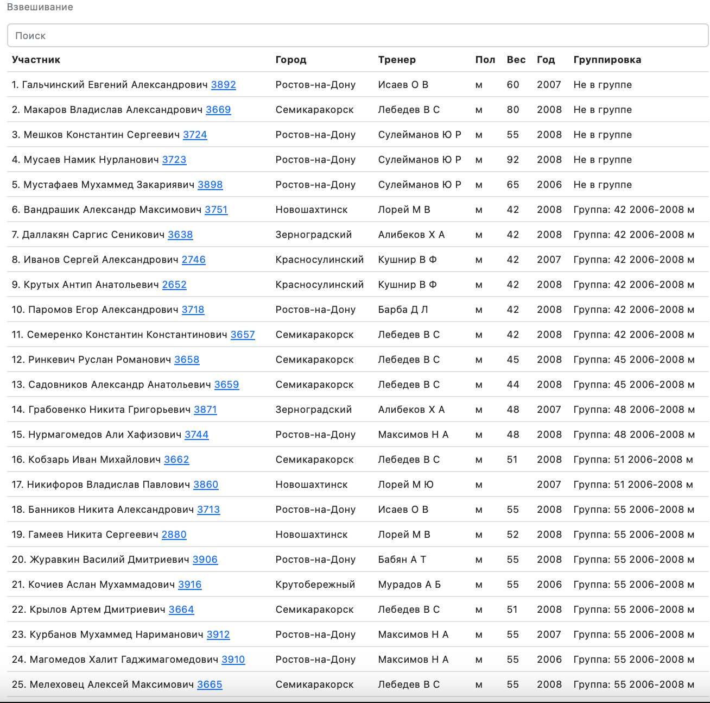Click trainer Бабян А Т
The width and height of the screenshot is (710, 703).
402,560
